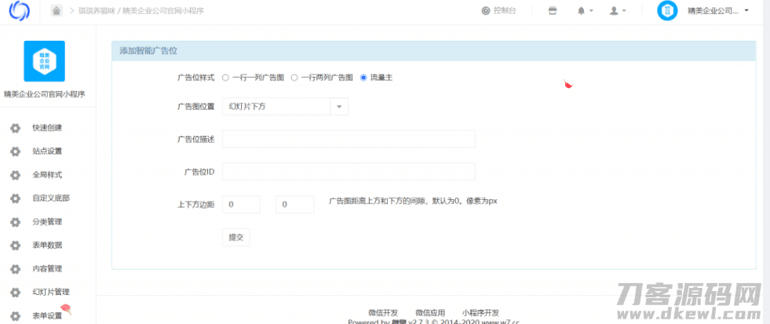This screenshot has height=324, width=770.
Task: Click the platform logo at top left
Action: click(18, 11)
